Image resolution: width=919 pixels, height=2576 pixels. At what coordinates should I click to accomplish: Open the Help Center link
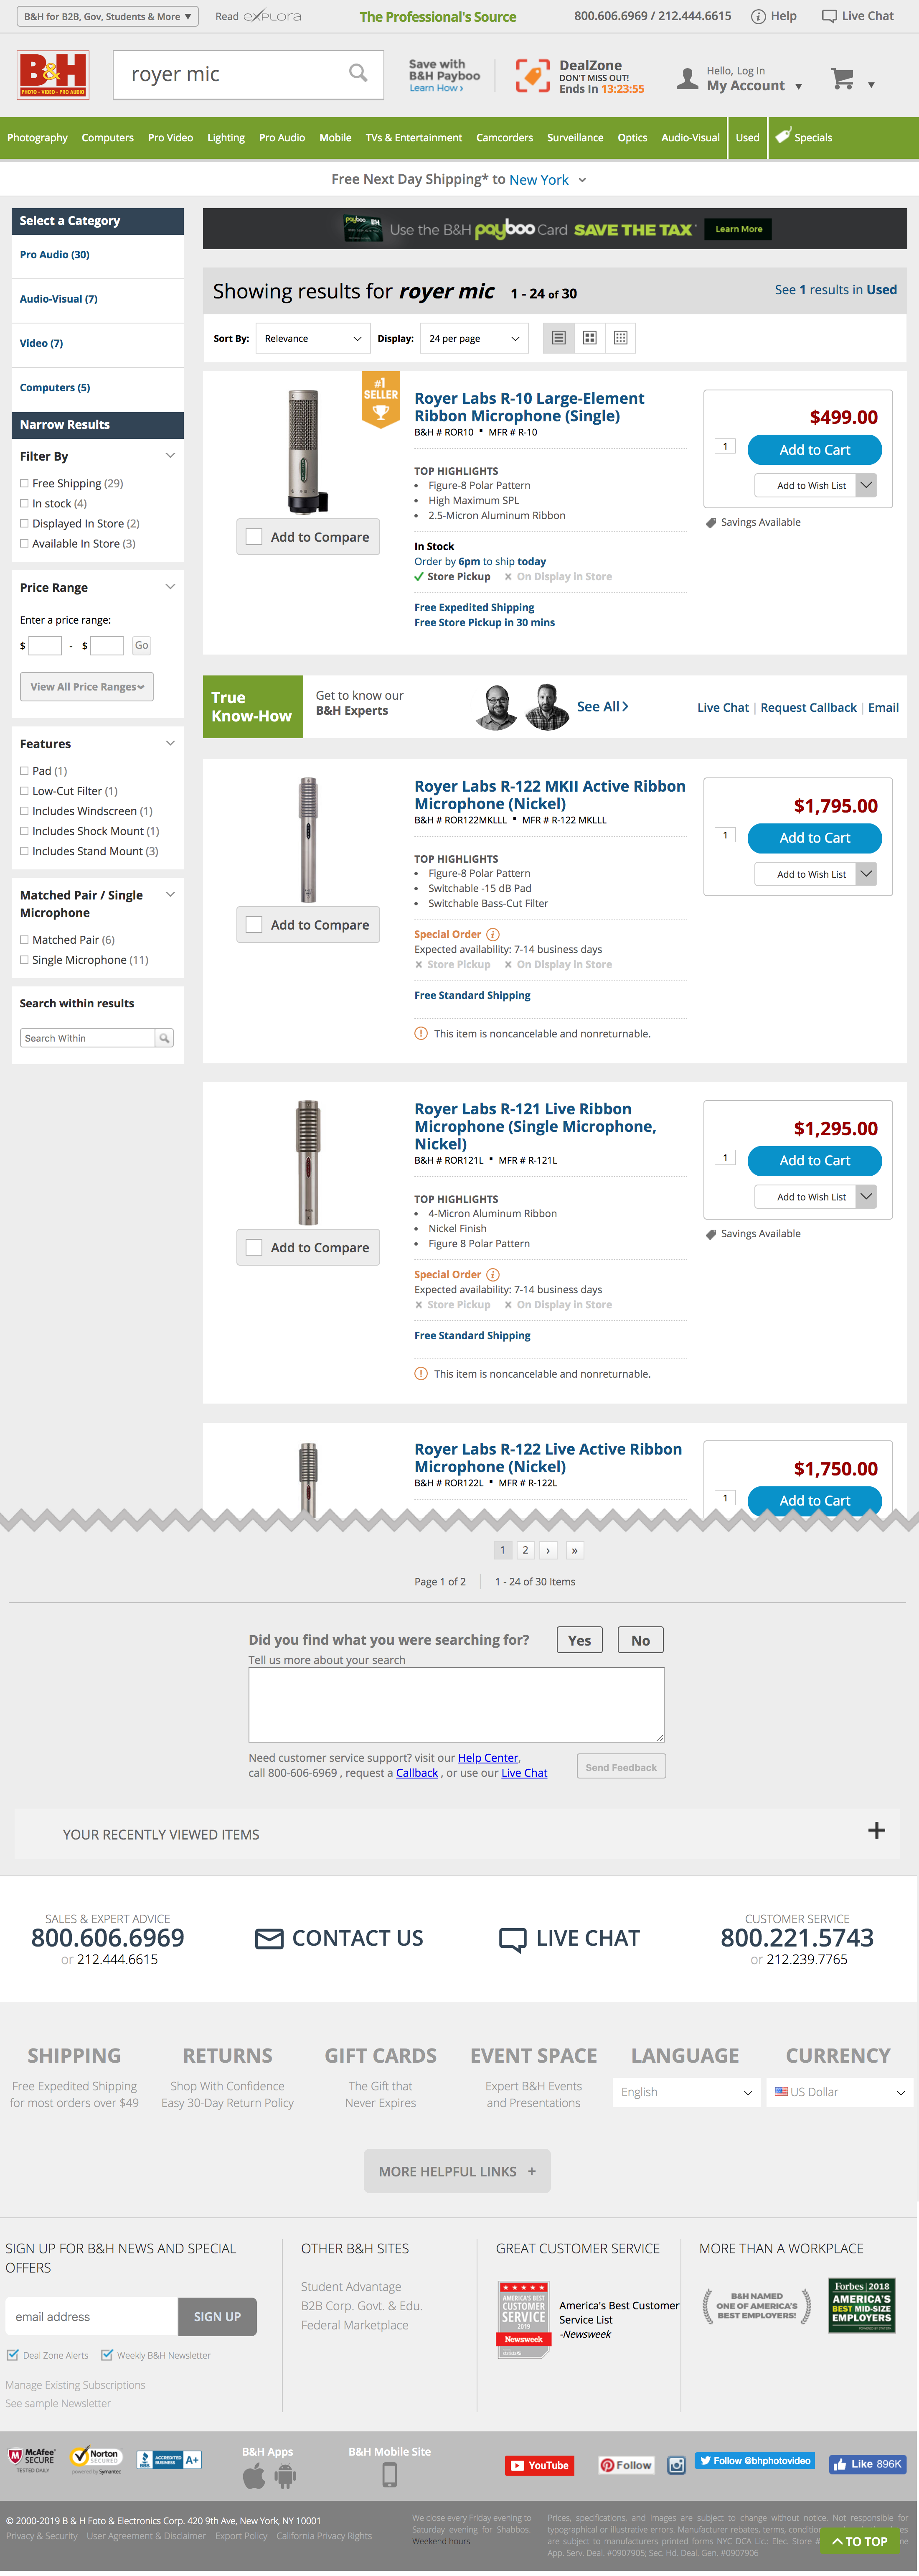[487, 1758]
